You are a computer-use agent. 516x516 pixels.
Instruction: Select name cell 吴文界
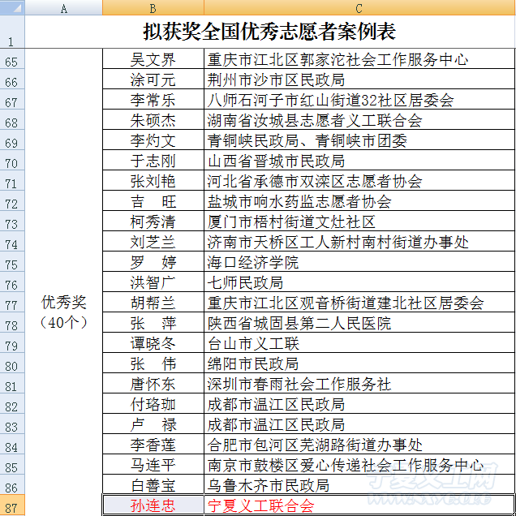[153, 59]
